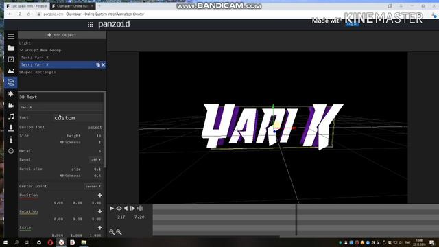
Task: Open the Windows Start menu
Action: [x=5, y=242]
